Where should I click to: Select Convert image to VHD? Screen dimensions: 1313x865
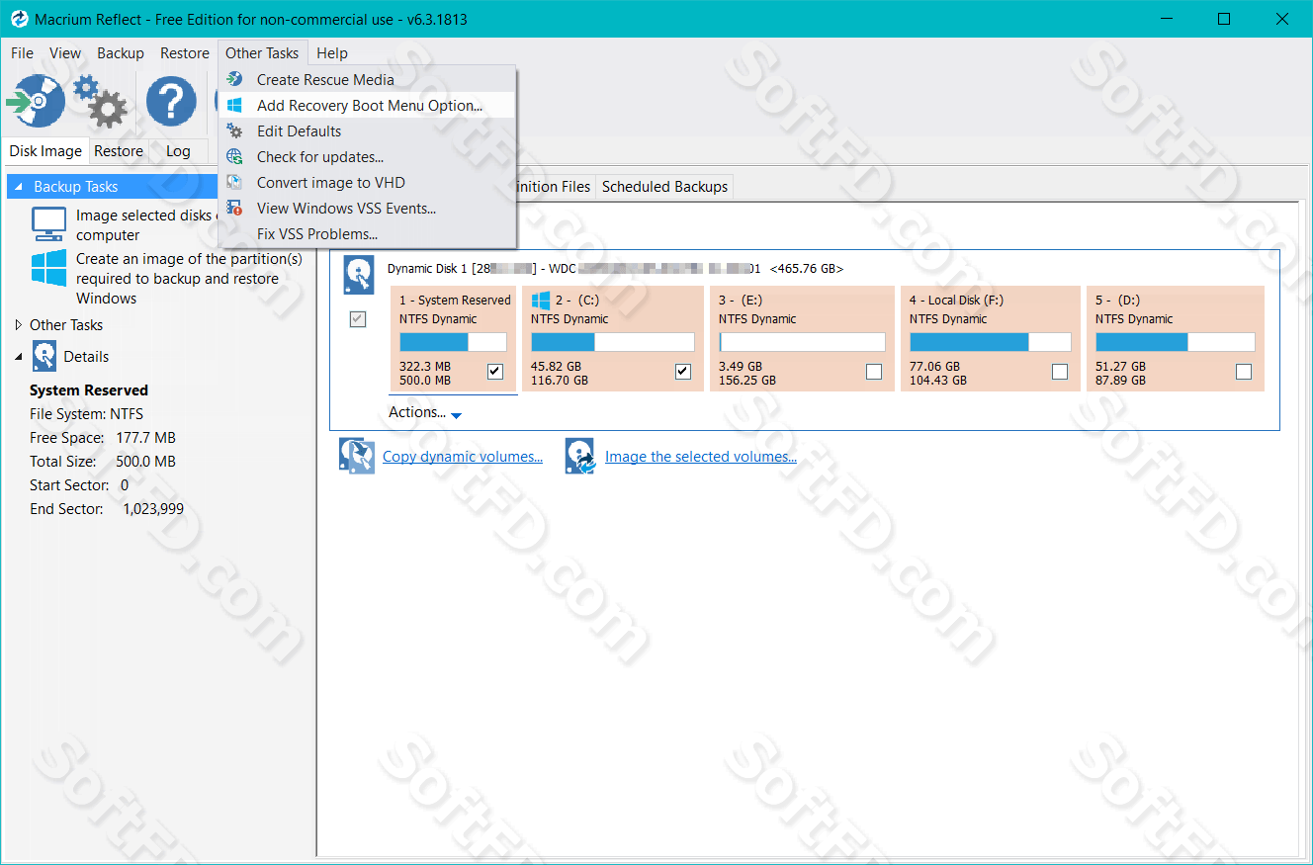(x=367, y=182)
